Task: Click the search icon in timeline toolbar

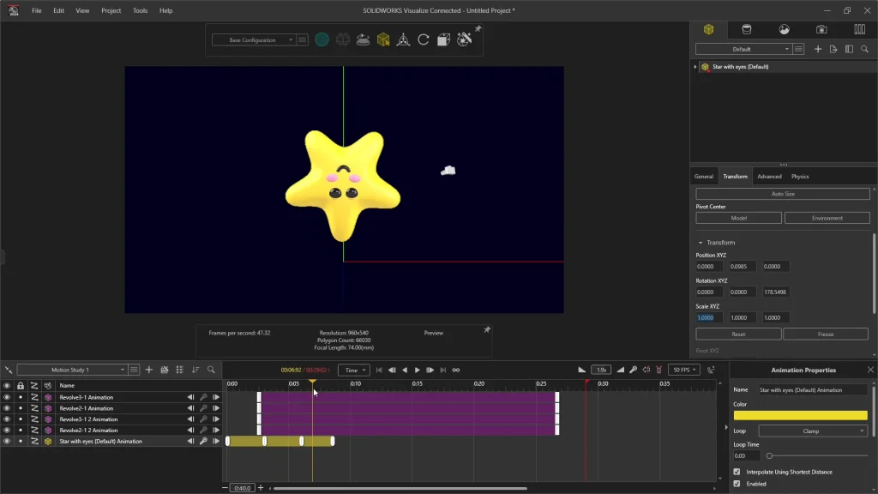Action: 211,370
